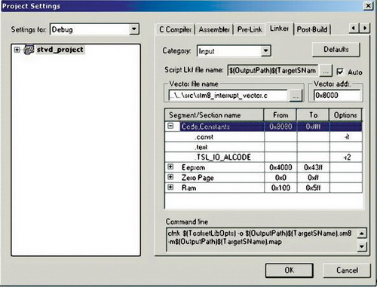The height and width of the screenshot is (287, 377).
Task: Expand the Ram segment
Action: 170,187
